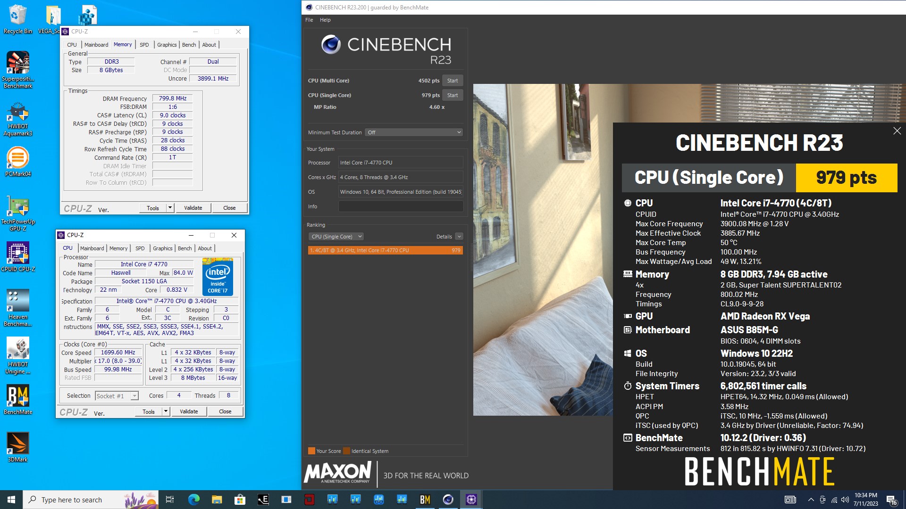Open volume control in system tray

click(845, 500)
